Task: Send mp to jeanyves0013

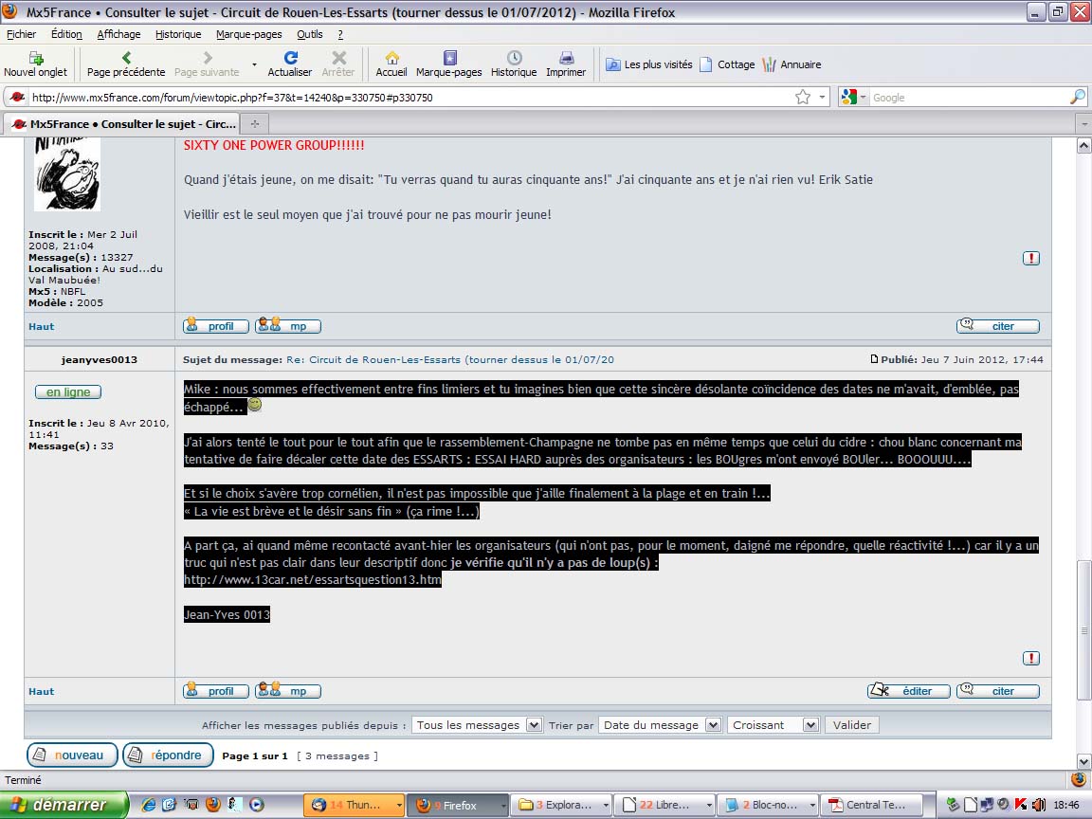Action: point(287,691)
